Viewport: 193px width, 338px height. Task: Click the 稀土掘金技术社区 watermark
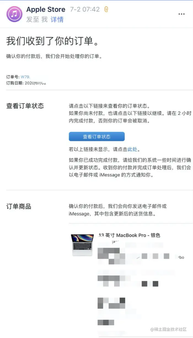click(x=168, y=329)
